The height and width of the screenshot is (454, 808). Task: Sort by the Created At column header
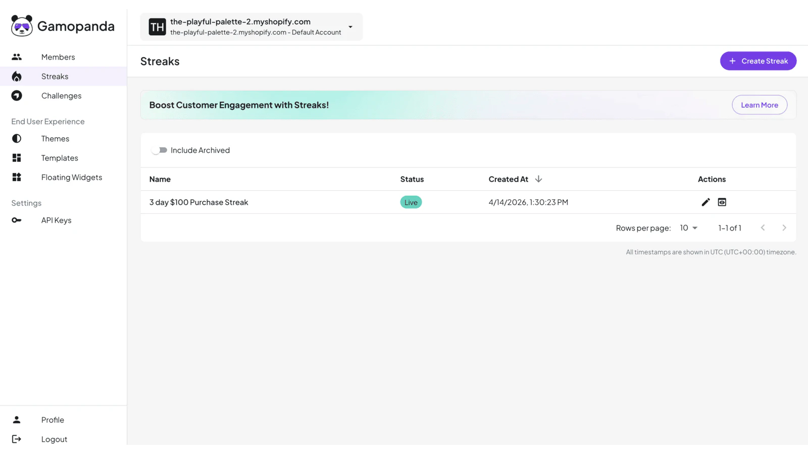[508, 179]
